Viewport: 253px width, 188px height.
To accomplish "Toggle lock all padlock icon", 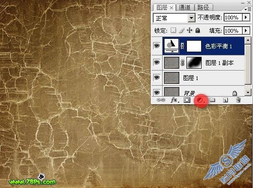I will coord(198,30).
